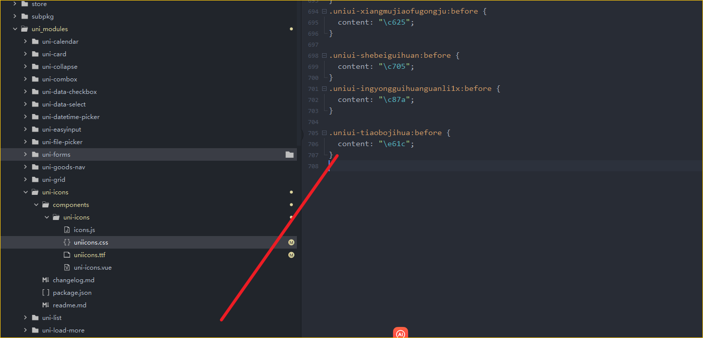This screenshot has width=703, height=338.
Task: Click the .uniui-xiangmujiaofugongju:before selector text
Action: coord(403,12)
